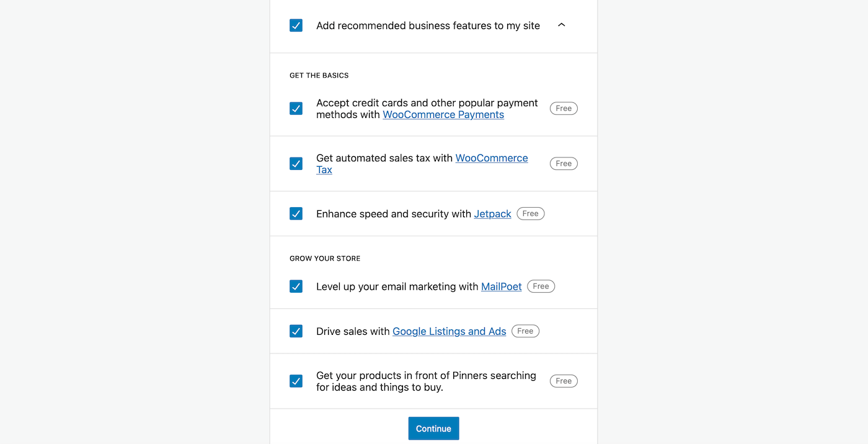The width and height of the screenshot is (868, 444).
Task: Click the Free badge beside WooCommerce Payments
Action: click(x=563, y=108)
